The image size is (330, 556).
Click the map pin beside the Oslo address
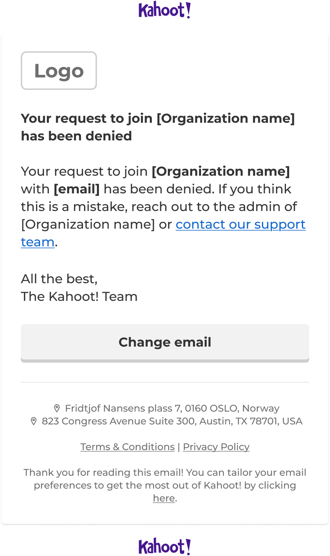point(57,408)
